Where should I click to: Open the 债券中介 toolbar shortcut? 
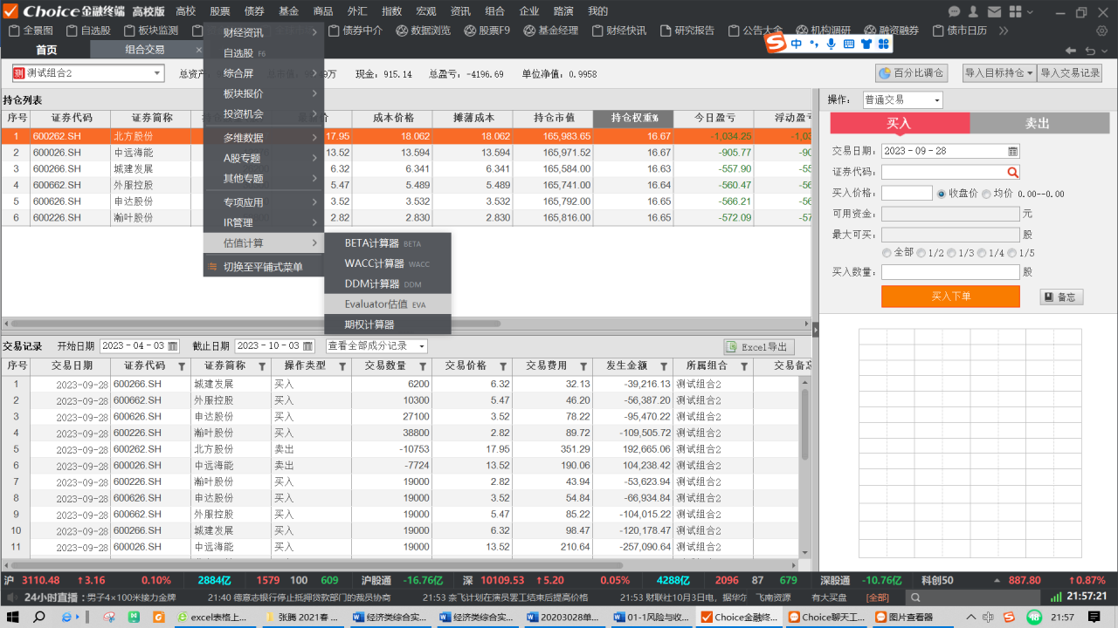[354, 31]
